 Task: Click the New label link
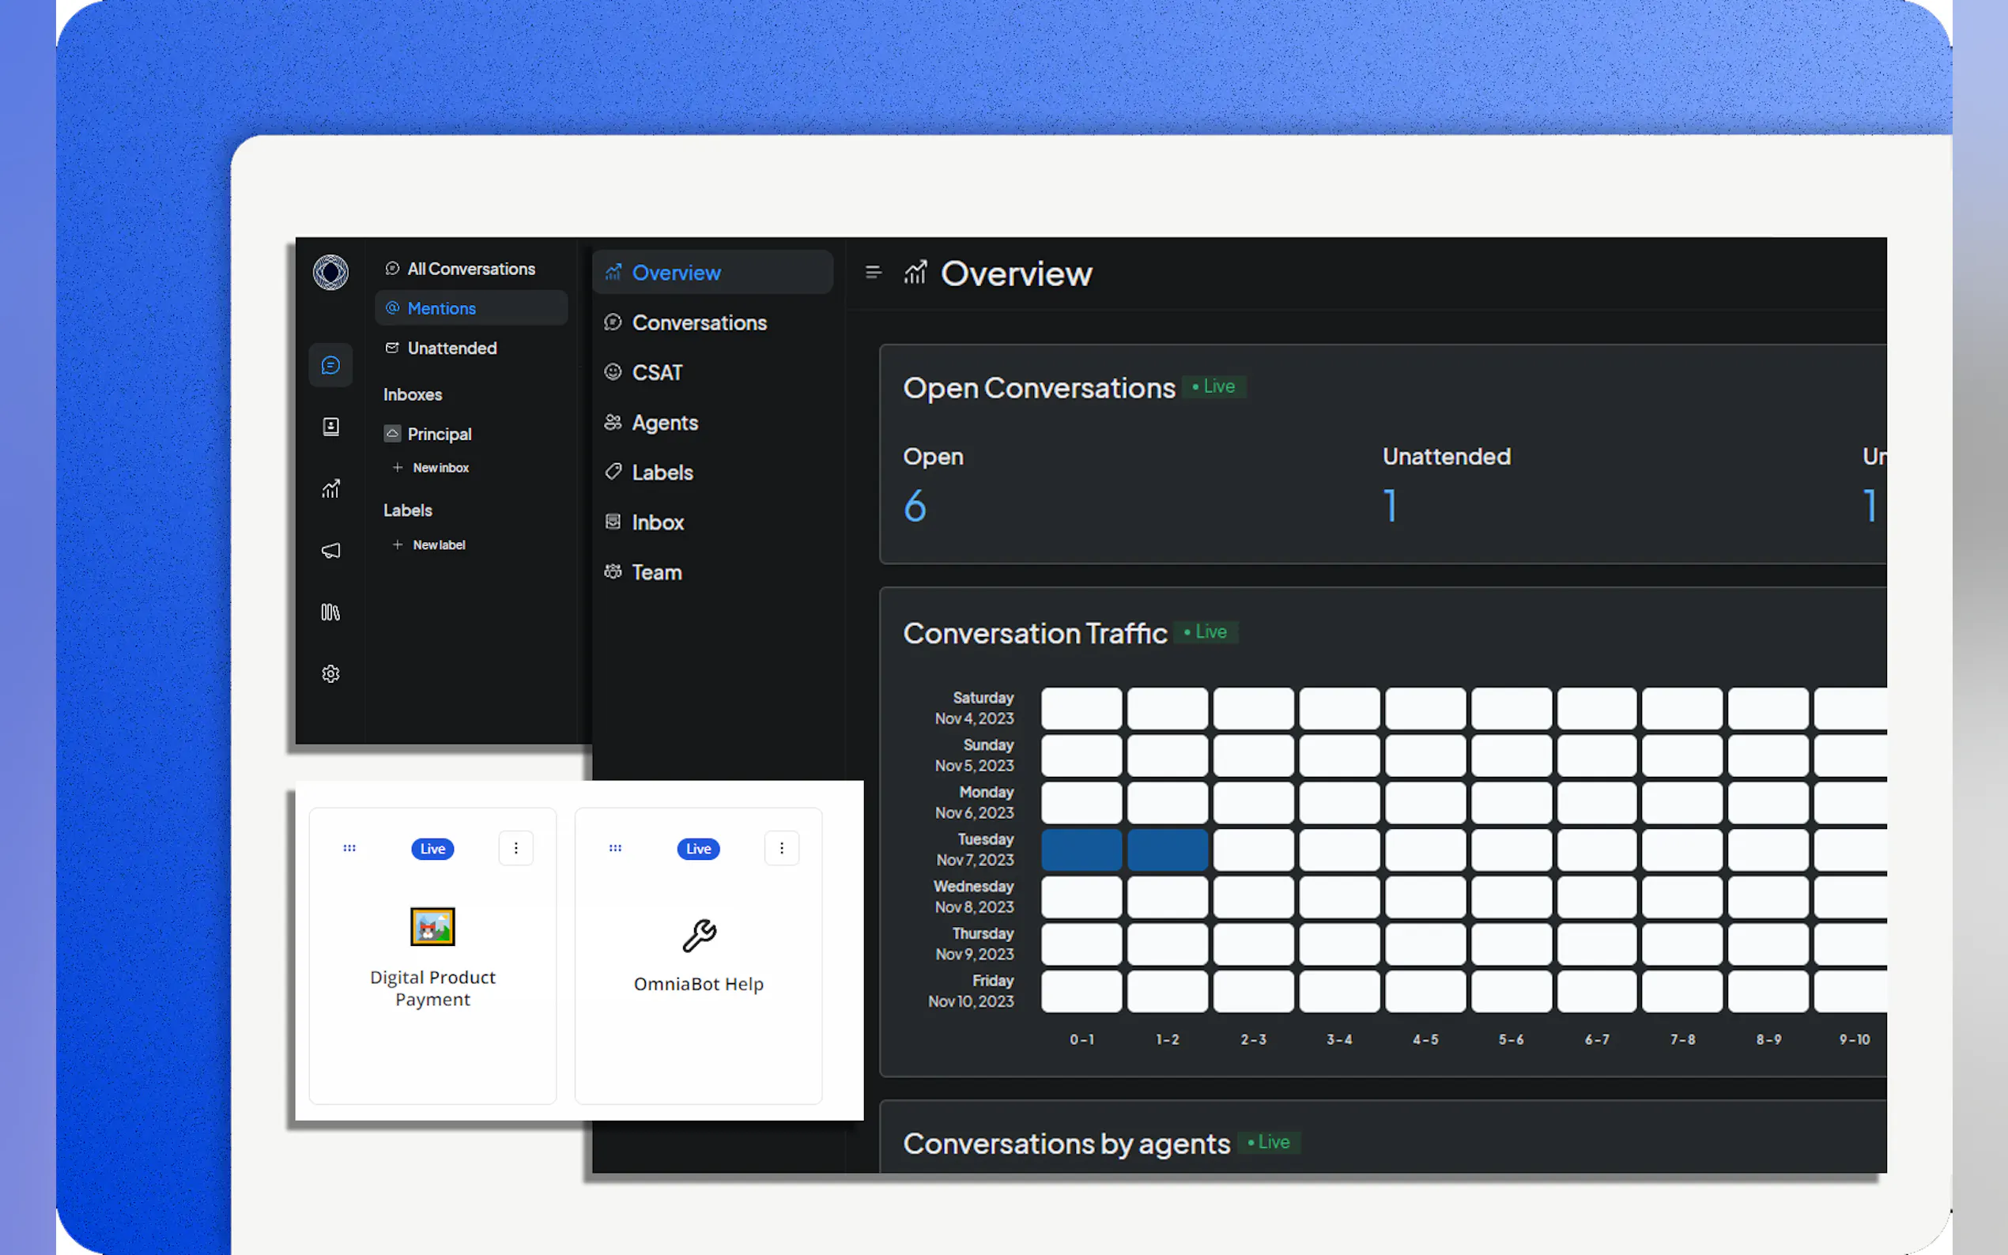click(438, 545)
